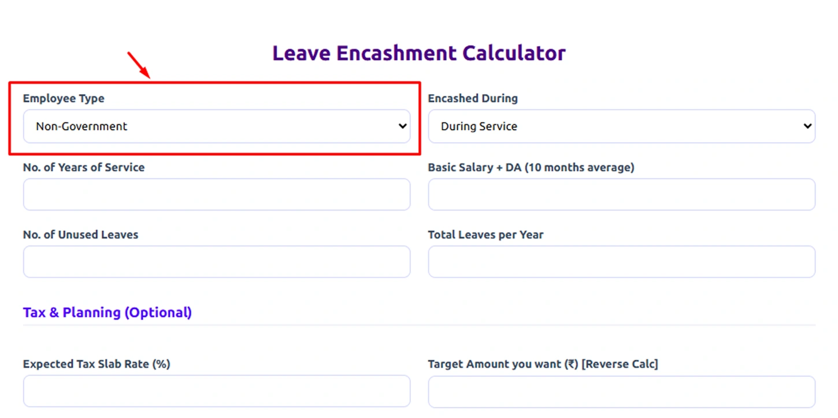This screenshot has width=838, height=418.
Task: Click the Tax & Planning (Optional) heading
Action: 107,312
